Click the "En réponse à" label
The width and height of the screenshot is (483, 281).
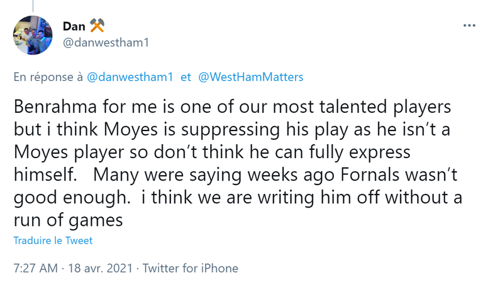tap(48, 77)
